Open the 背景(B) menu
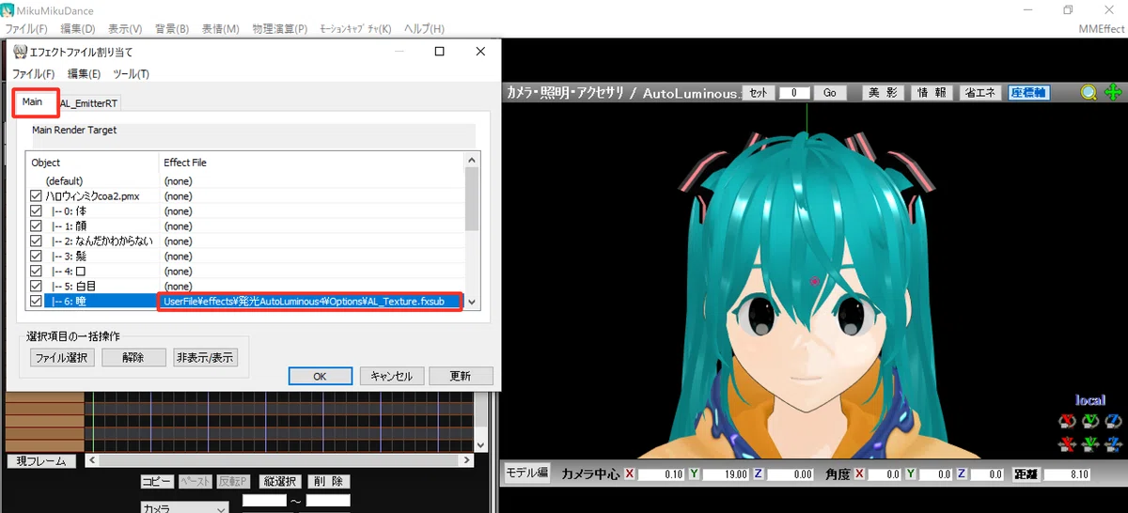The height and width of the screenshot is (513, 1128). tap(172, 29)
